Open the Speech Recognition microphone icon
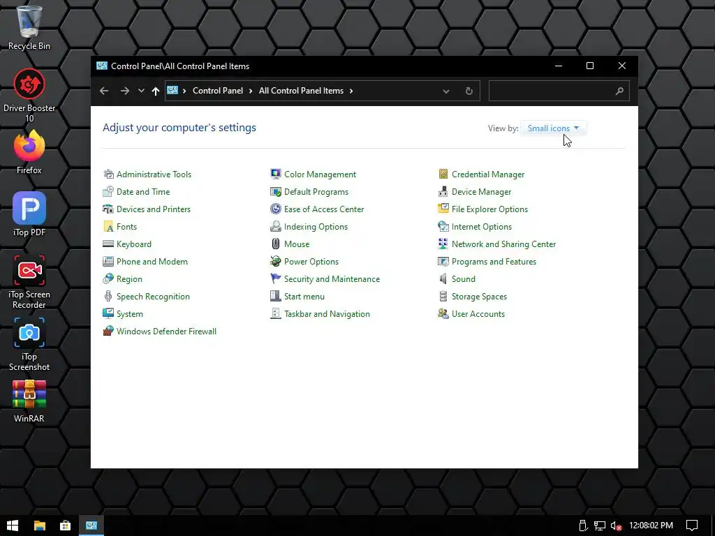 [x=108, y=296]
